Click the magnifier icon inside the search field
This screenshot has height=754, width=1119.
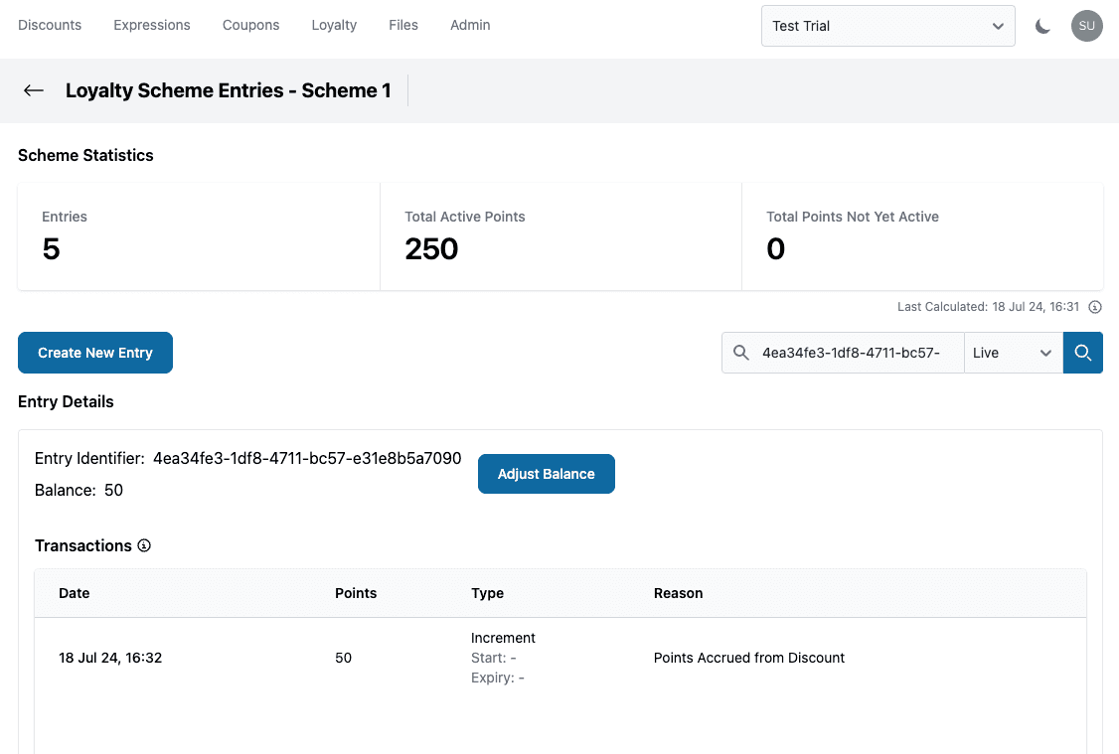(741, 353)
